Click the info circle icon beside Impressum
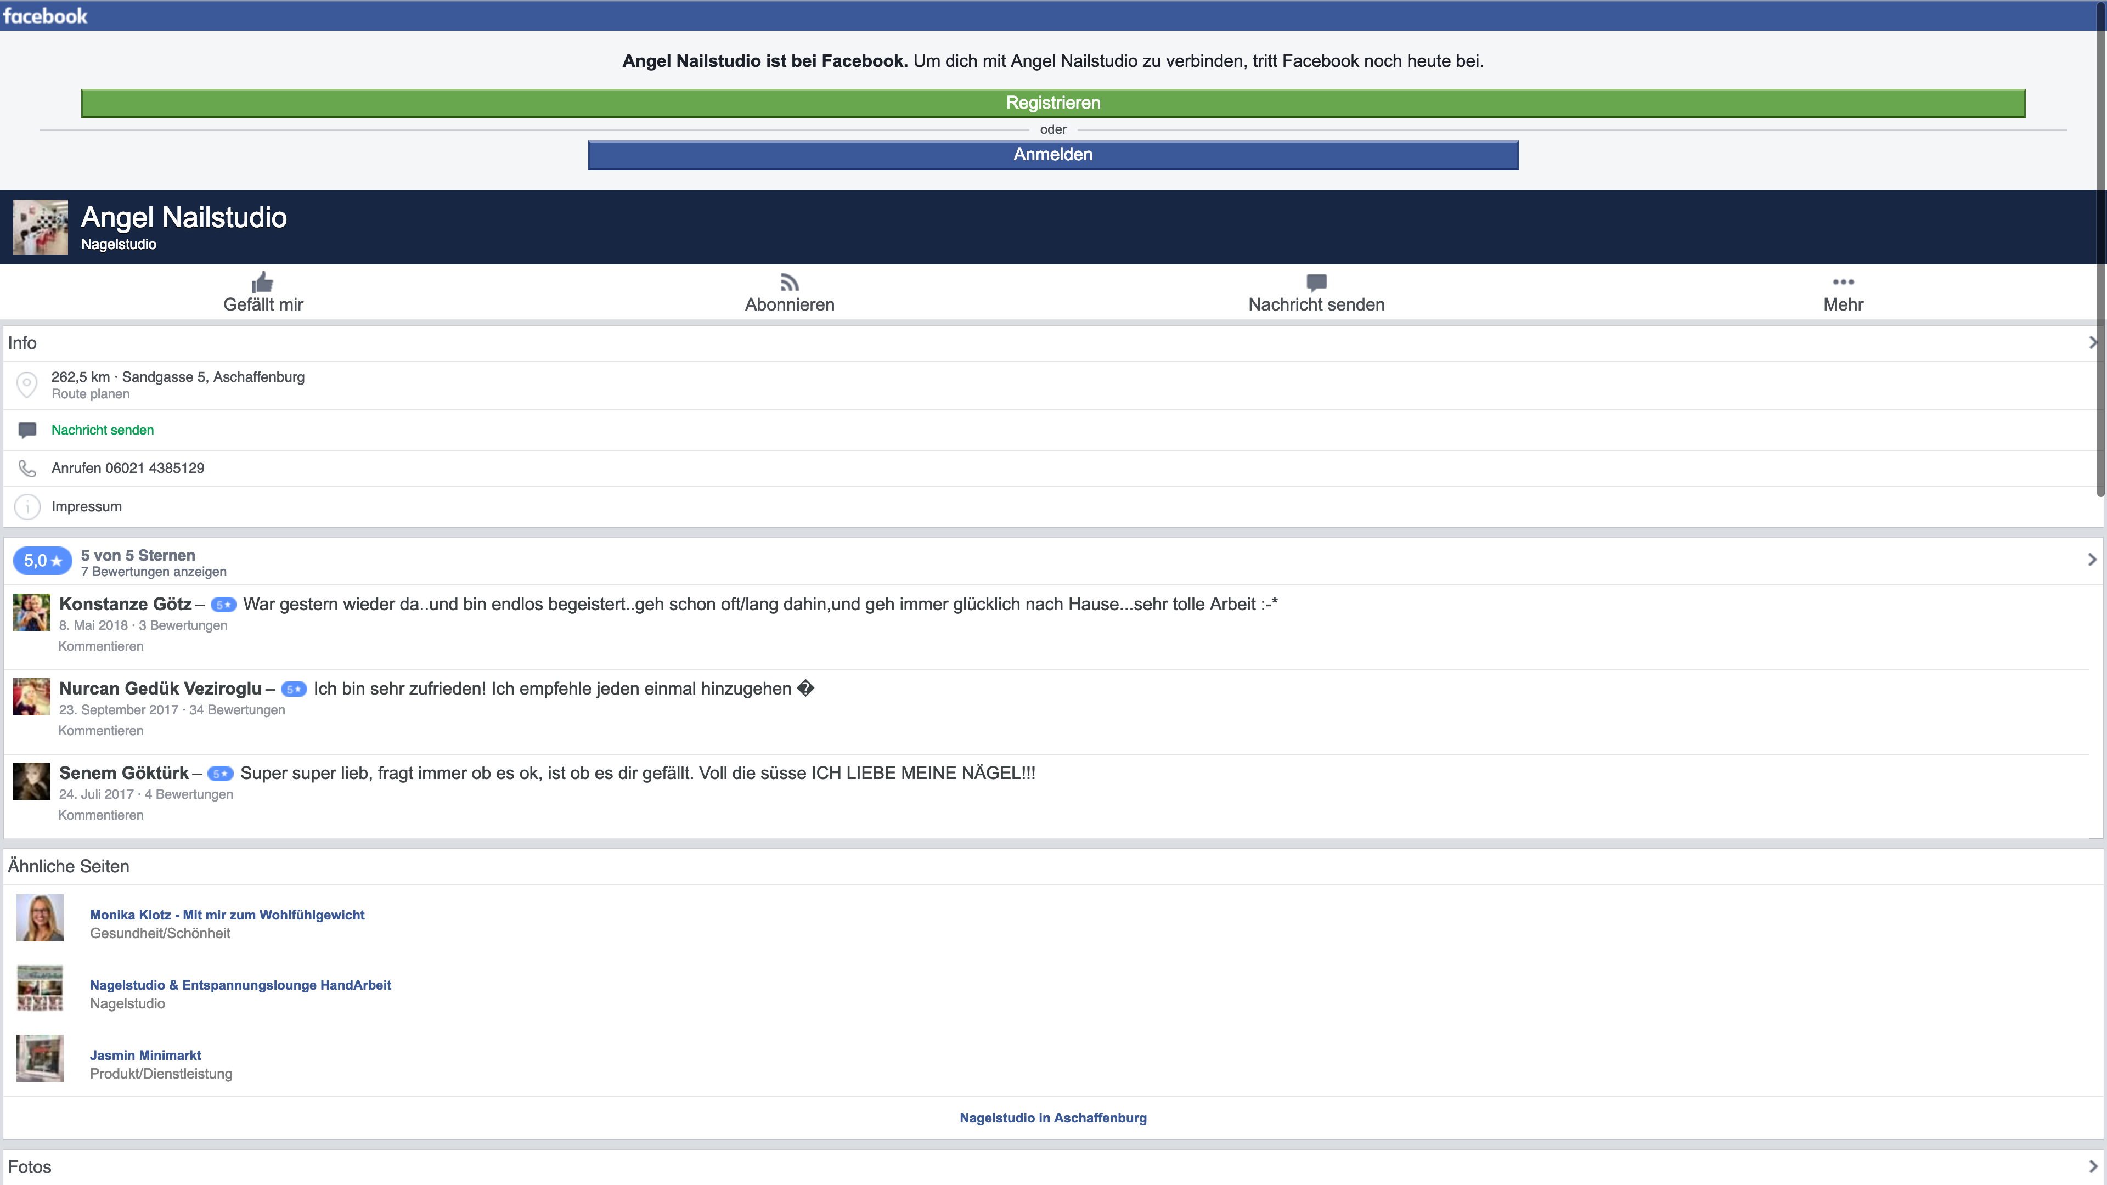 coord(27,507)
